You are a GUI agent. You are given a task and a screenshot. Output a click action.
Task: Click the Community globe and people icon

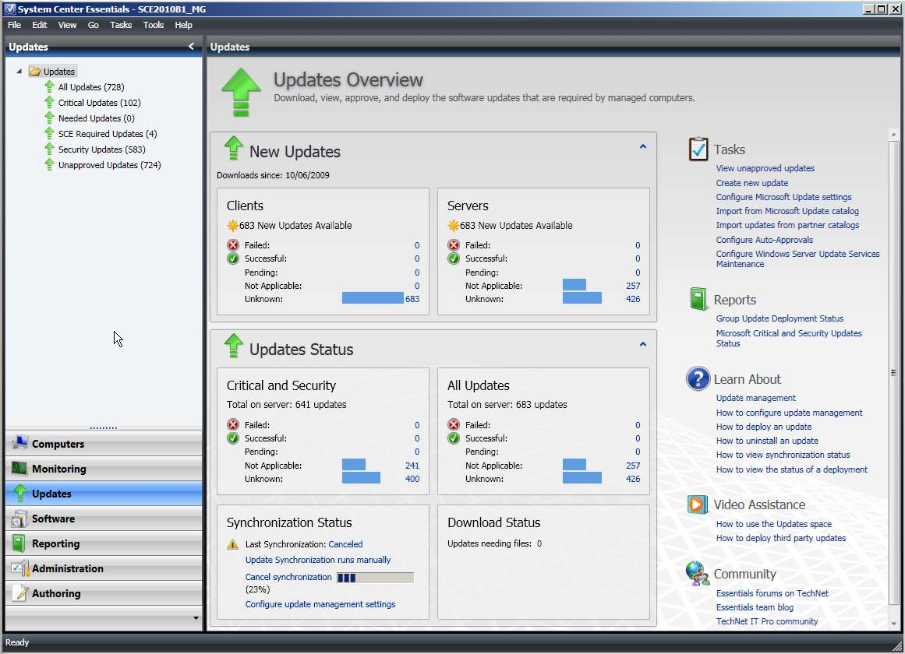pyautogui.click(x=697, y=573)
